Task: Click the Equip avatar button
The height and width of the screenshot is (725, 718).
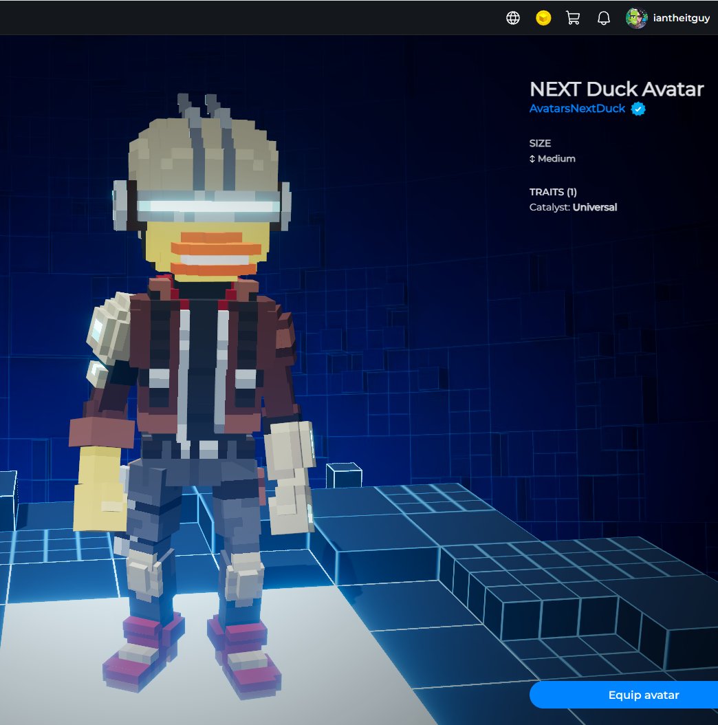Action: tap(624, 695)
